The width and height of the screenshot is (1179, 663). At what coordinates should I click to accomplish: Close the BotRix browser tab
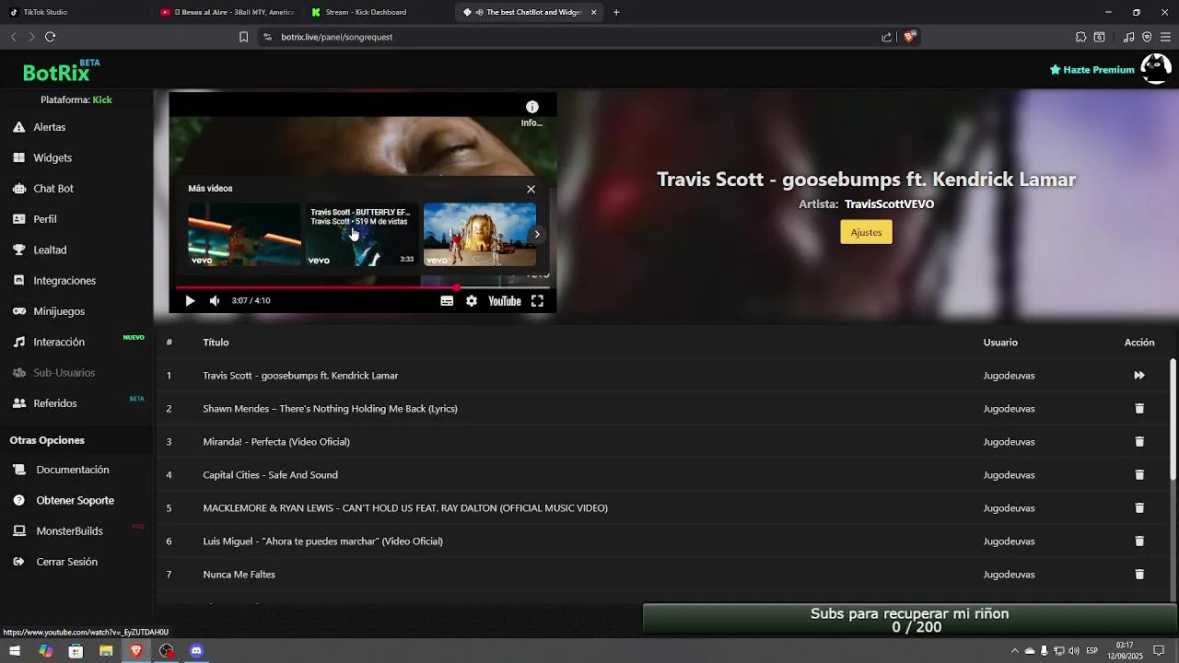[593, 12]
